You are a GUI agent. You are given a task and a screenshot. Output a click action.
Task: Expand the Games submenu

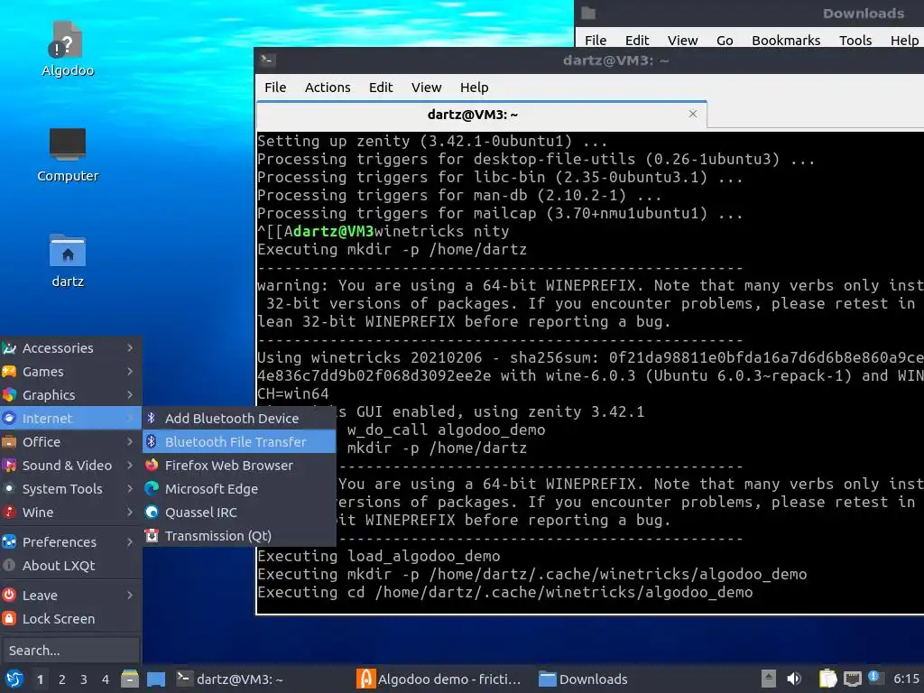[x=70, y=371]
